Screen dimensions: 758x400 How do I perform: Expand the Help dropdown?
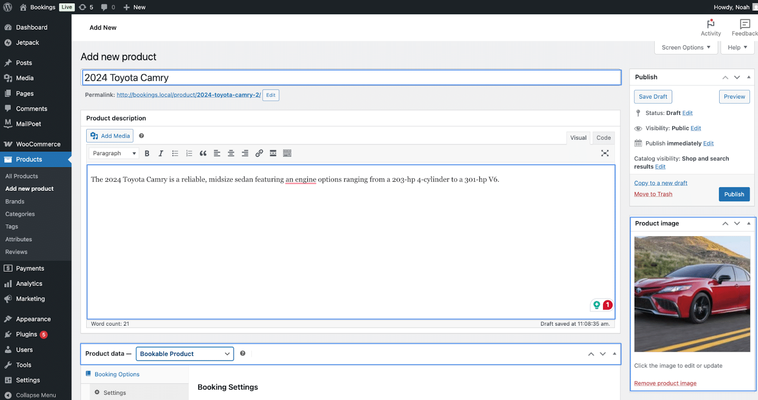pyautogui.click(x=737, y=47)
